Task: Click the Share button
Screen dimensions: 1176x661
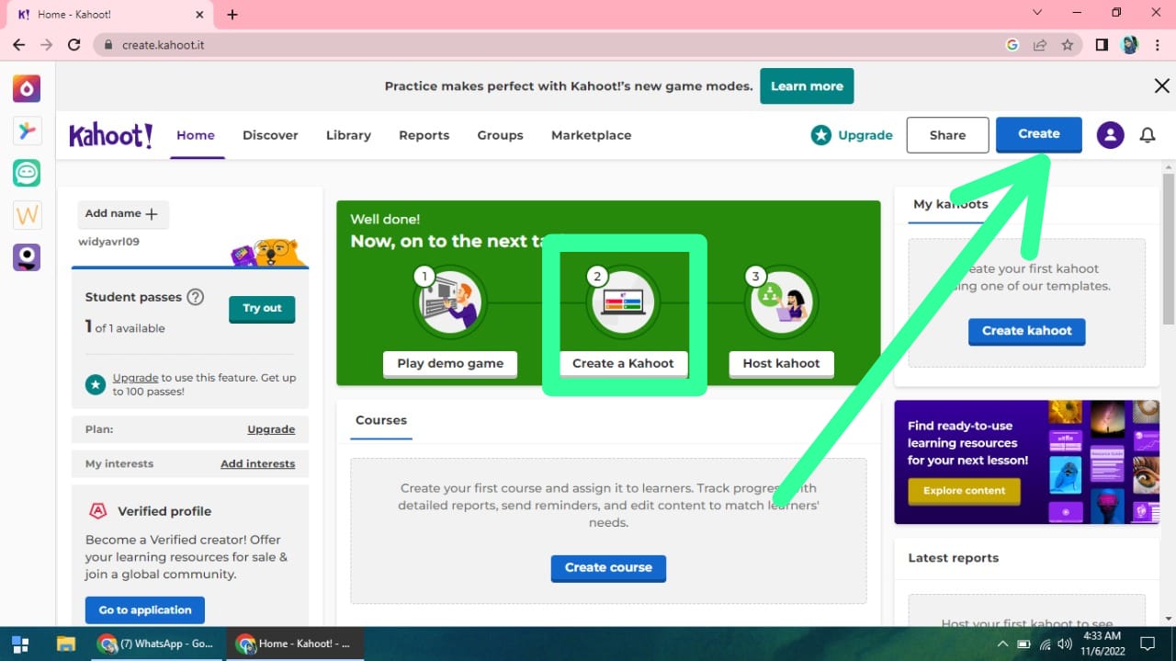Action: click(947, 135)
